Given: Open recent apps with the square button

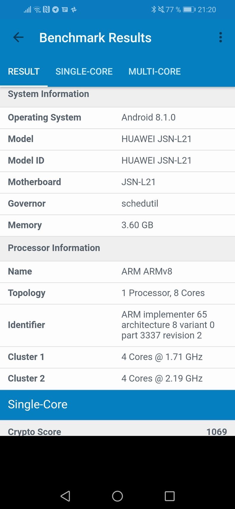Looking at the screenshot, I should pyautogui.click(x=169, y=496).
